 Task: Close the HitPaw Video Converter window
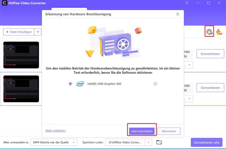coord(219,3)
